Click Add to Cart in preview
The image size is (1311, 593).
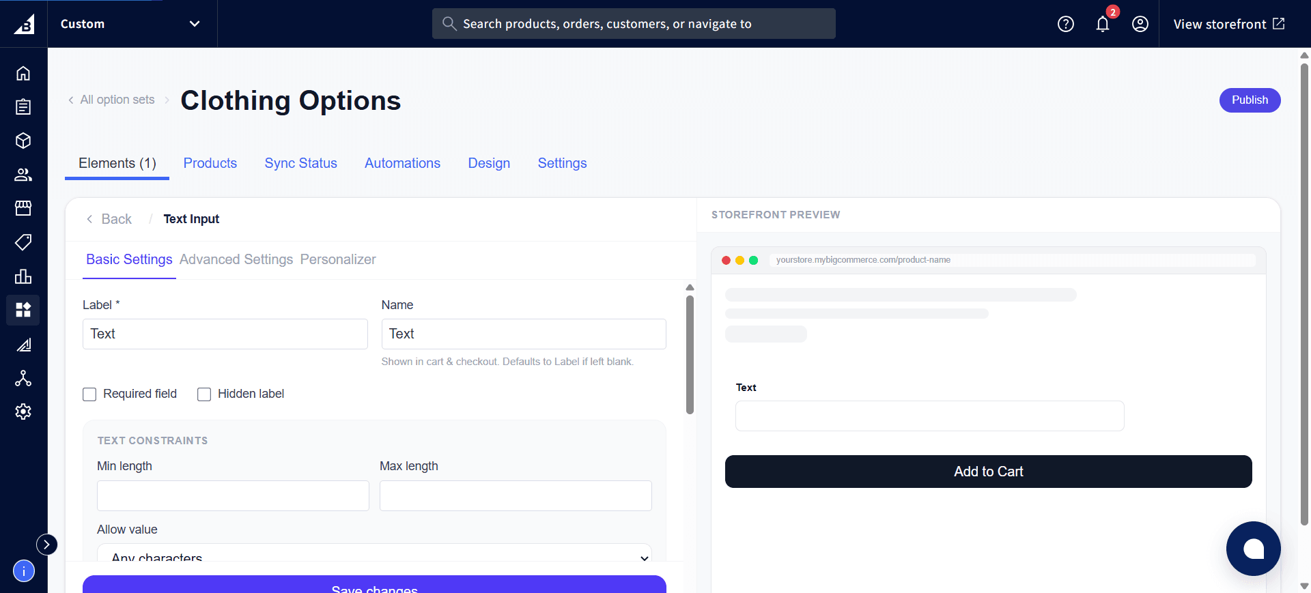pyautogui.click(x=988, y=472)
